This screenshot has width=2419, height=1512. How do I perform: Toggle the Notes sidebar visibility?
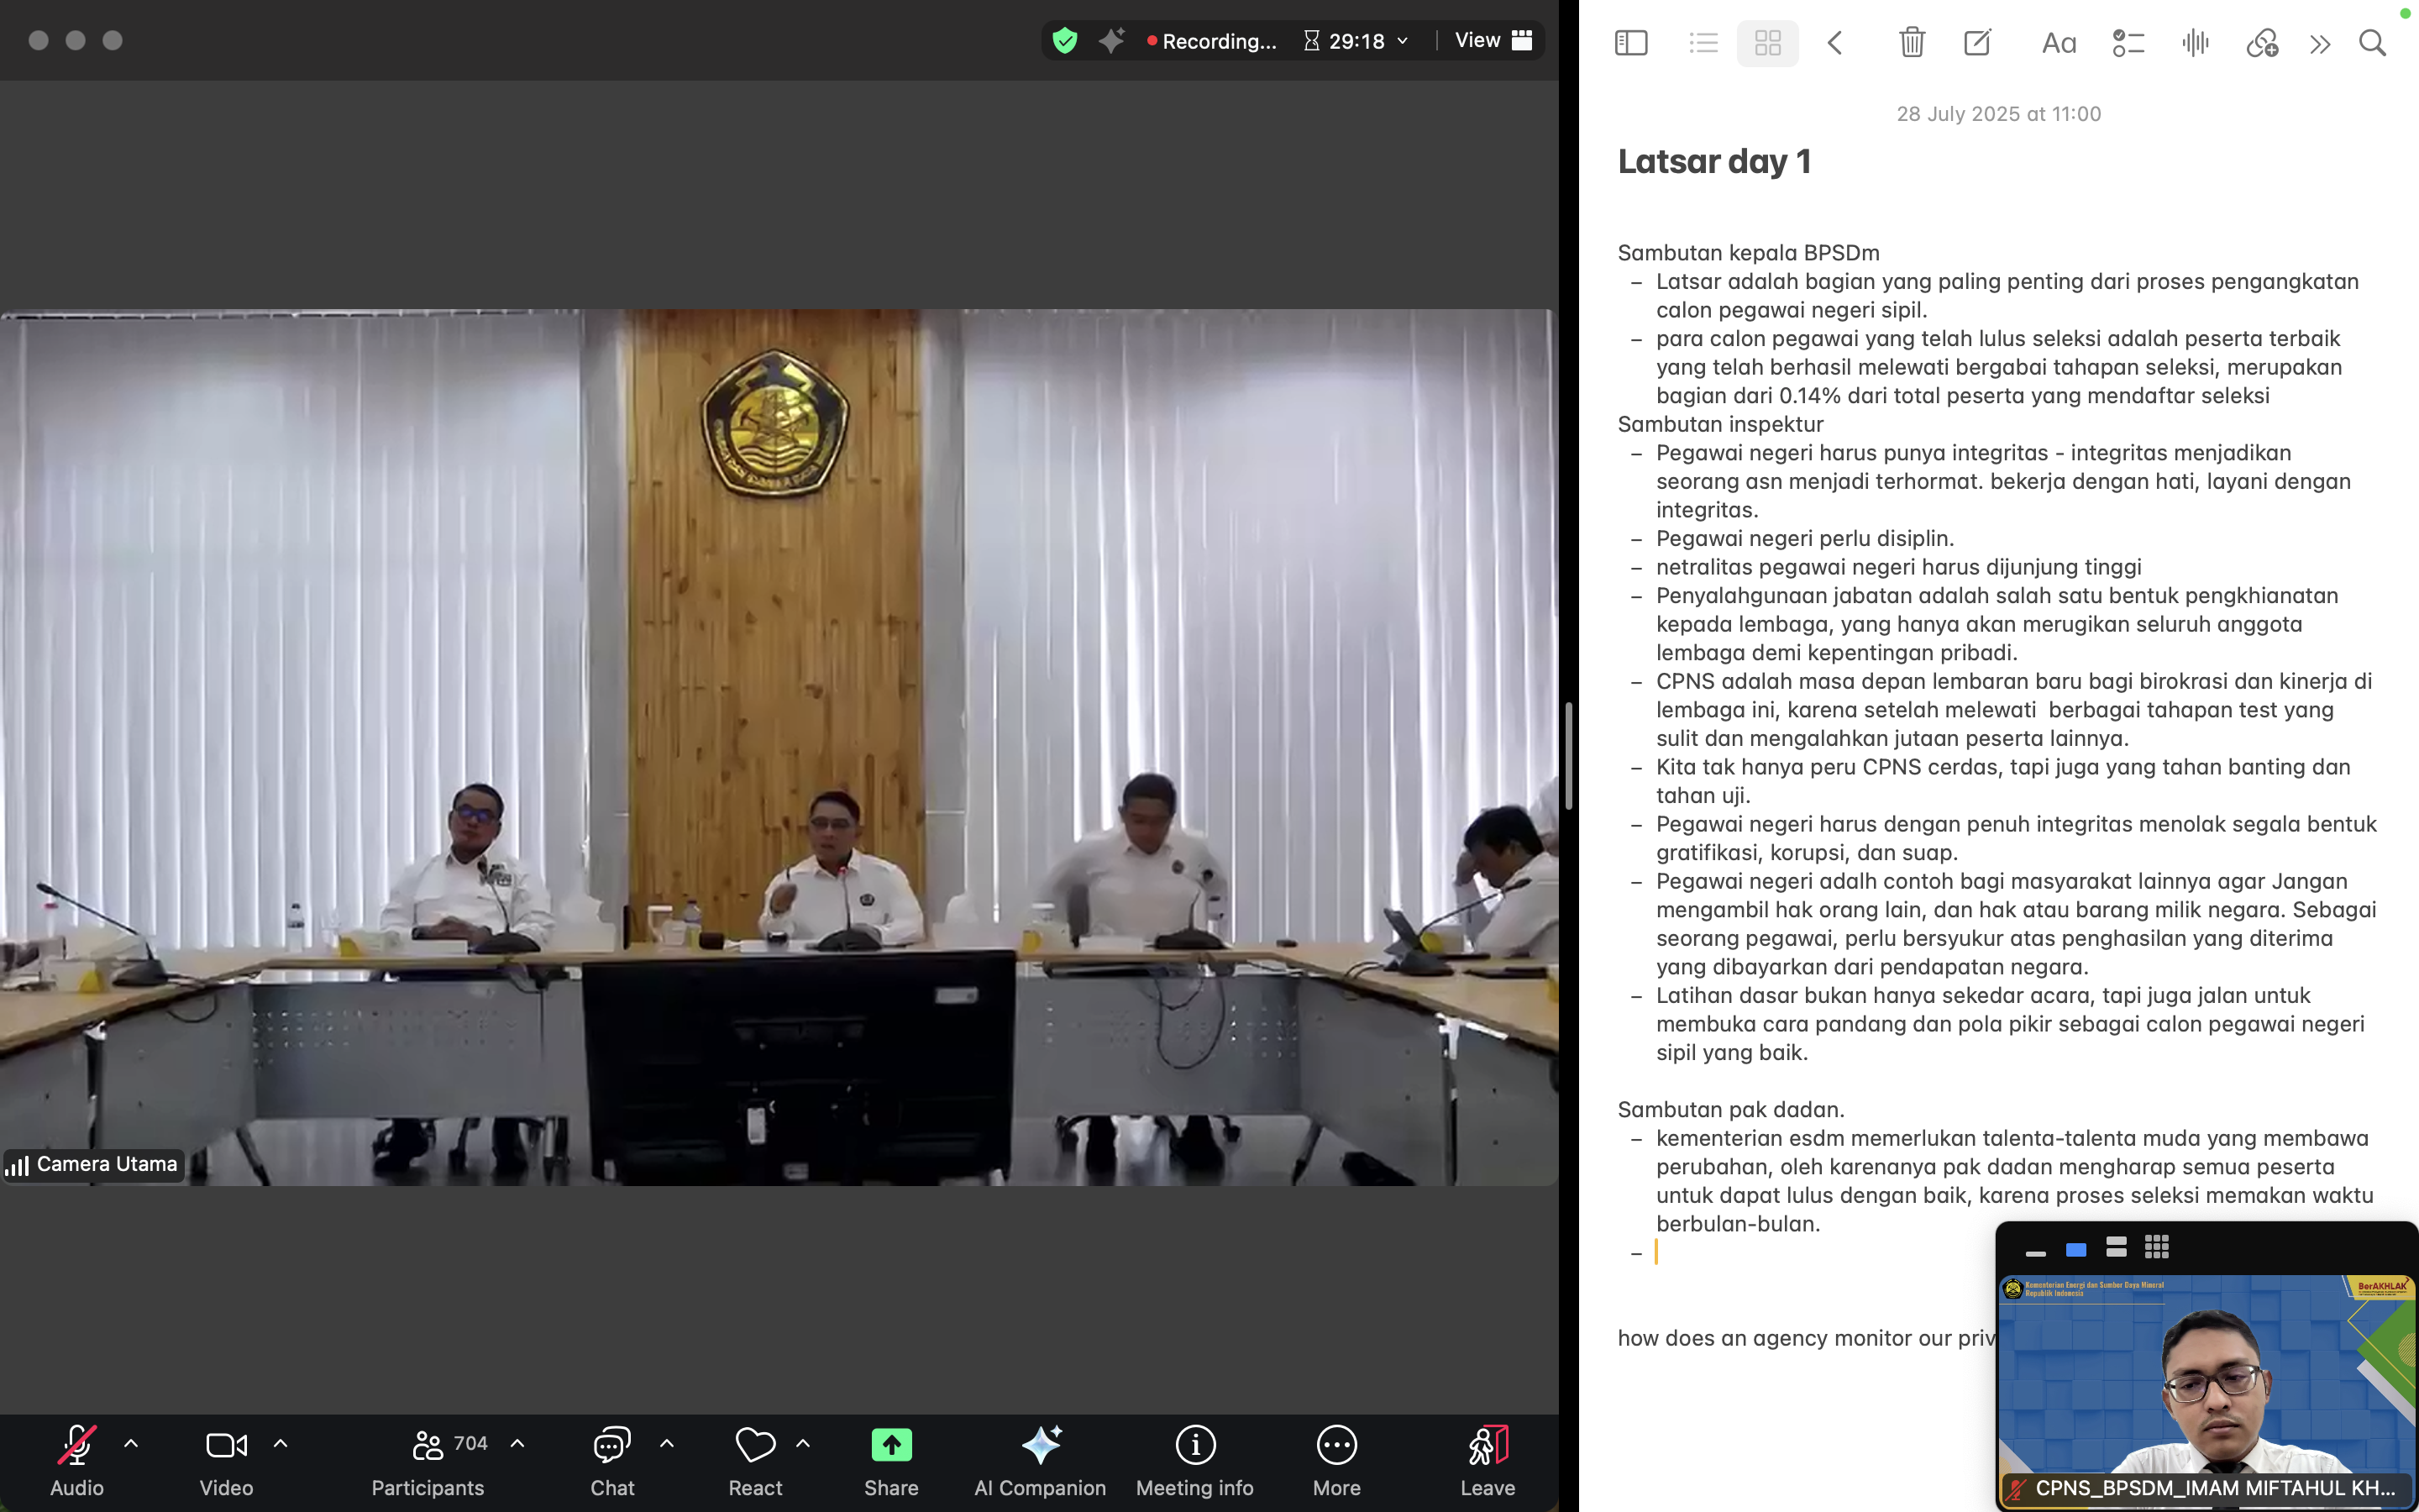pyautogui.click(x=1630, y=43)
